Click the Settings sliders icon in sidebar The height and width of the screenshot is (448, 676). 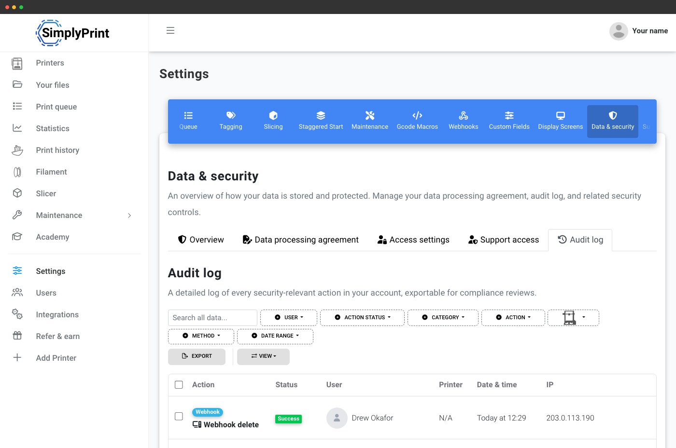(17, 271)
